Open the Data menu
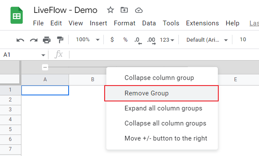The width and height of the screenshot is (259, 156). pos(149,23)
